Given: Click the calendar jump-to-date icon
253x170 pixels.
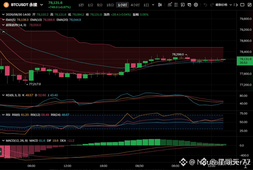Looking at the screenshot, I should (189, 5).
